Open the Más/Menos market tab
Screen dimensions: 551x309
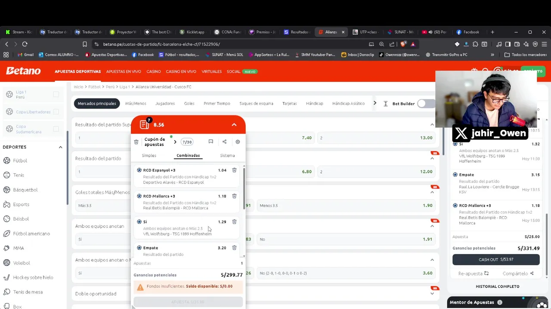136,103
